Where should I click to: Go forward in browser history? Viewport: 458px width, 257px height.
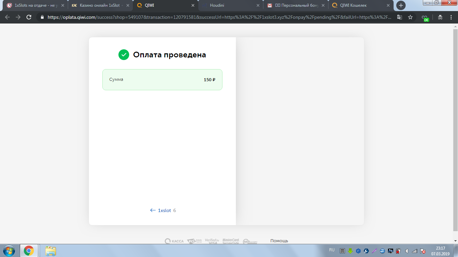(18, 17)
